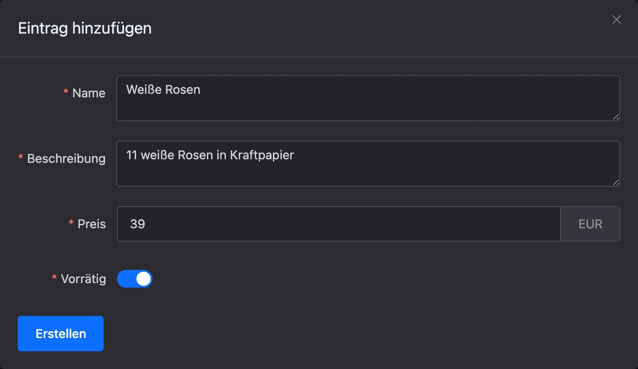Click the price value 39
The width and height of the screenshot is (638, 369).
[138, 224]
